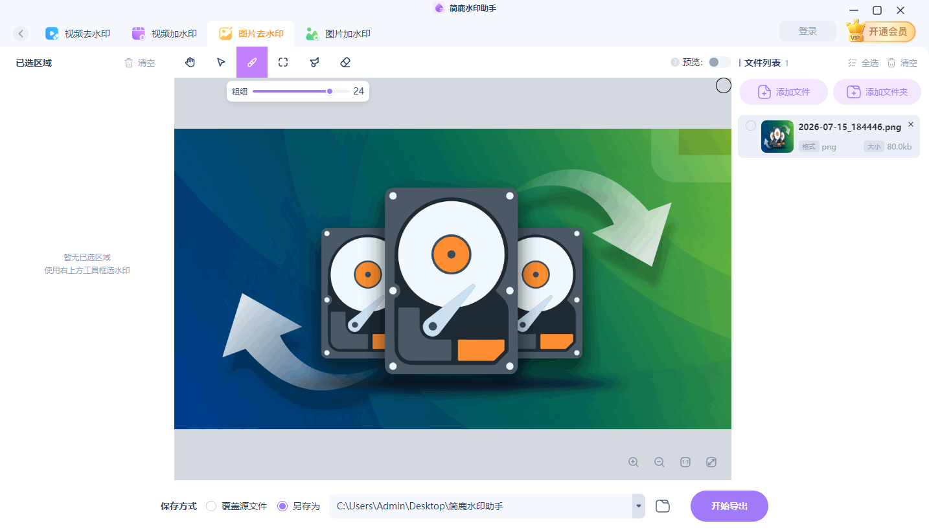The height and width of the screenshot is (532, 929).
Task: Click the 添加文件夹 button
Action: (877, 92)
